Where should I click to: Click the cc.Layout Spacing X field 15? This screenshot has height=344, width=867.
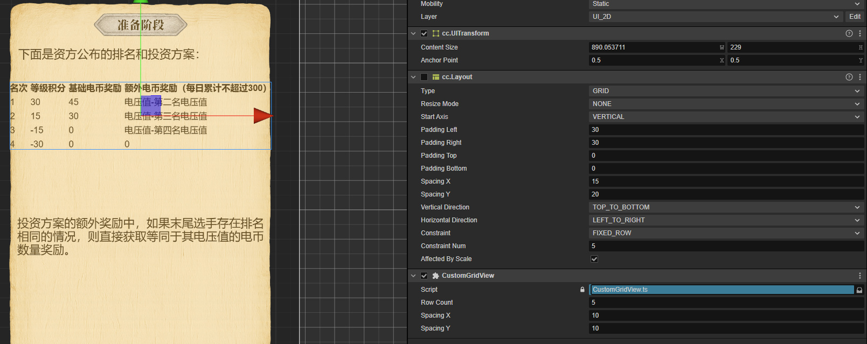coord(726,181)
